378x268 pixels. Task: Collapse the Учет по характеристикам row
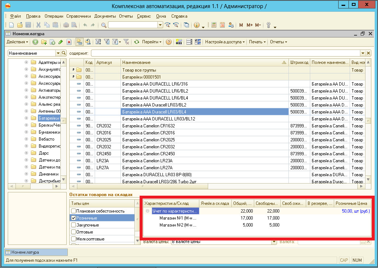coord(147,211)
